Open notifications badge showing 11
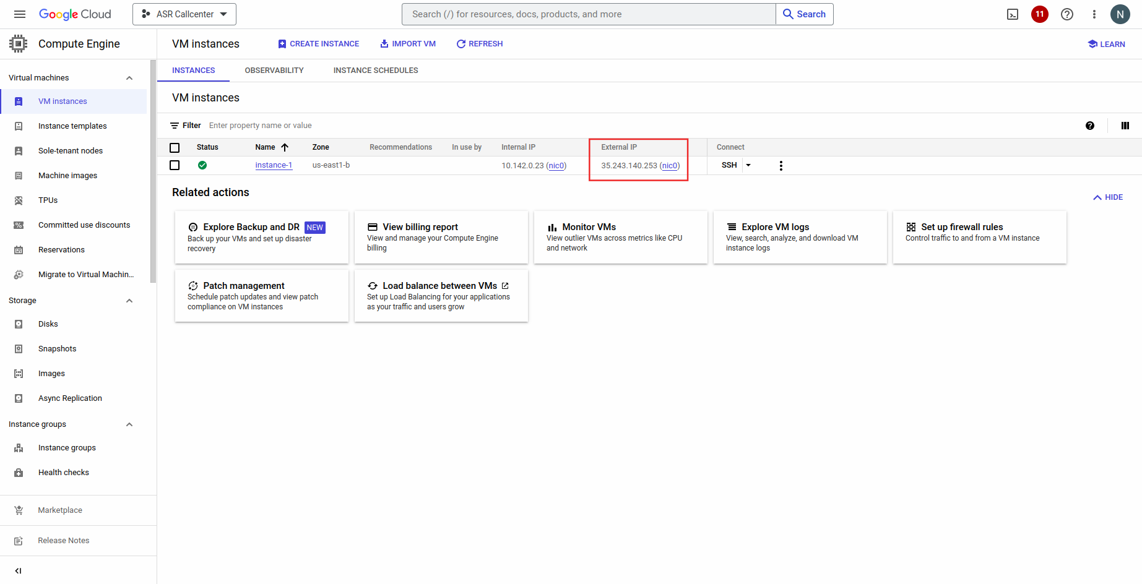Image resolution: width=1142 pixels, height=584 pixels. [1040, 14]
